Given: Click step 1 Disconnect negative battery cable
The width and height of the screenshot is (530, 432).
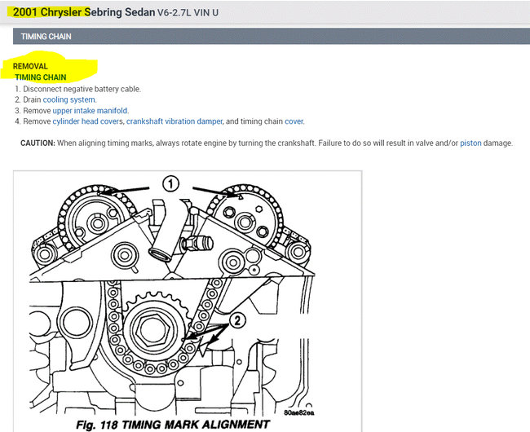Looking at the screenshot, I should [77, 89].
